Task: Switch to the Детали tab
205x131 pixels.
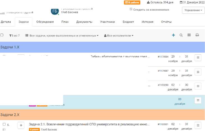Action: point(6,22)
